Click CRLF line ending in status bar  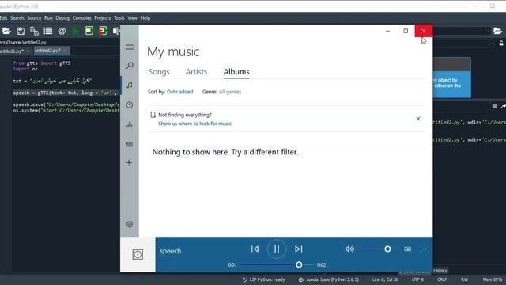point(442,279)
